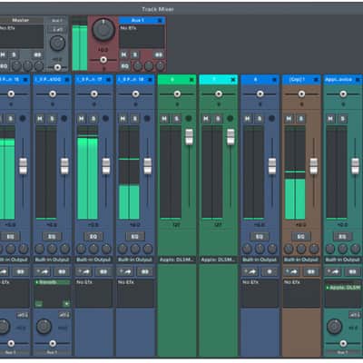This screenshot has height=363, width=363.
Task: Click the header square icon on track 6
Action: [191, 80]
